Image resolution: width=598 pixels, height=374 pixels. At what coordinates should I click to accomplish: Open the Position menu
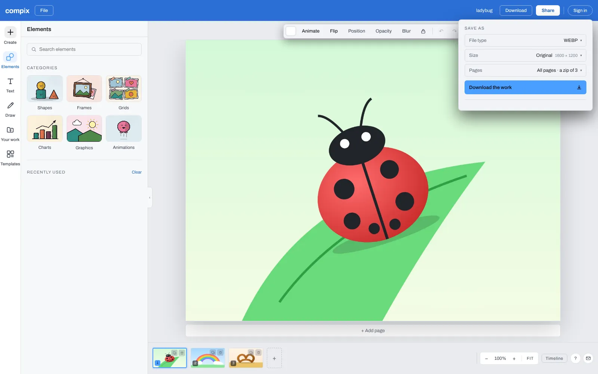point(357,31)
